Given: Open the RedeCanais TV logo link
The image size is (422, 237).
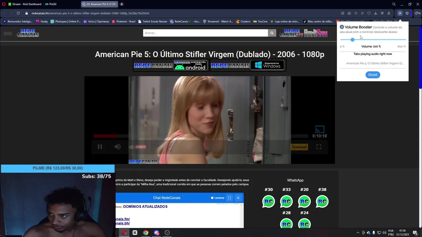Looking at the screenshot, I should (x=291, y=33).
